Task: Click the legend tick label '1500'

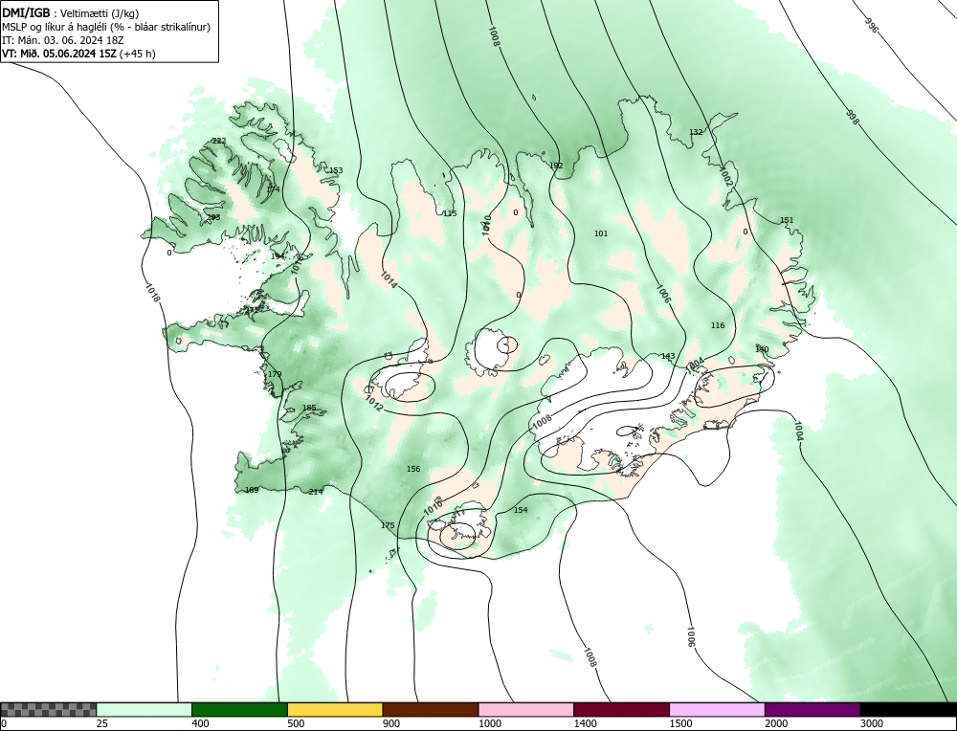Action: click(x=680, y=723)
